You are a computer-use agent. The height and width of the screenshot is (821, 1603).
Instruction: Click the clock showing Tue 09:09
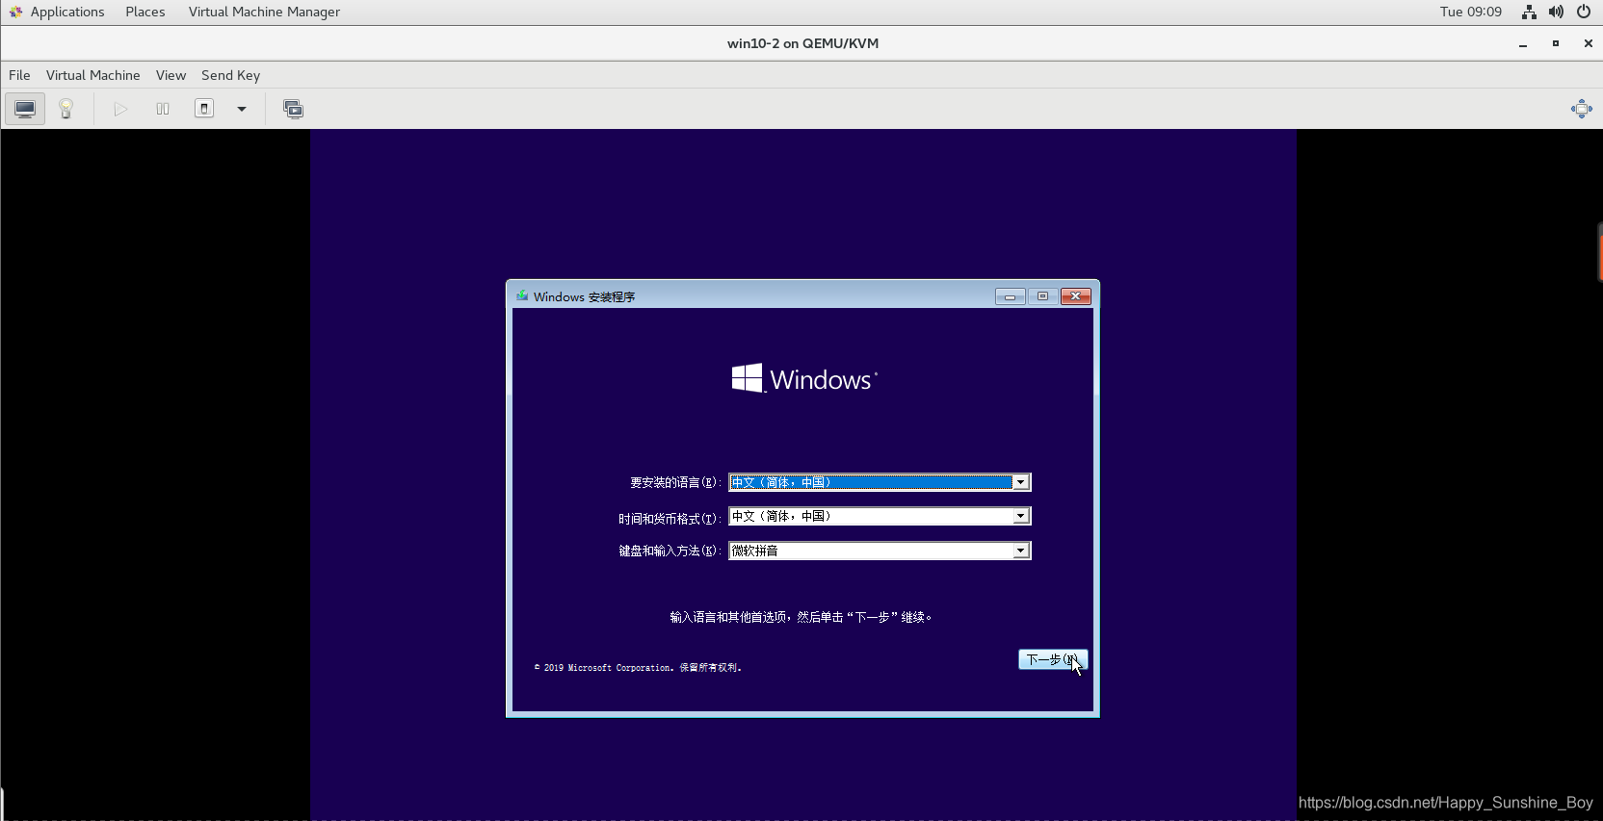[1471, 12]
